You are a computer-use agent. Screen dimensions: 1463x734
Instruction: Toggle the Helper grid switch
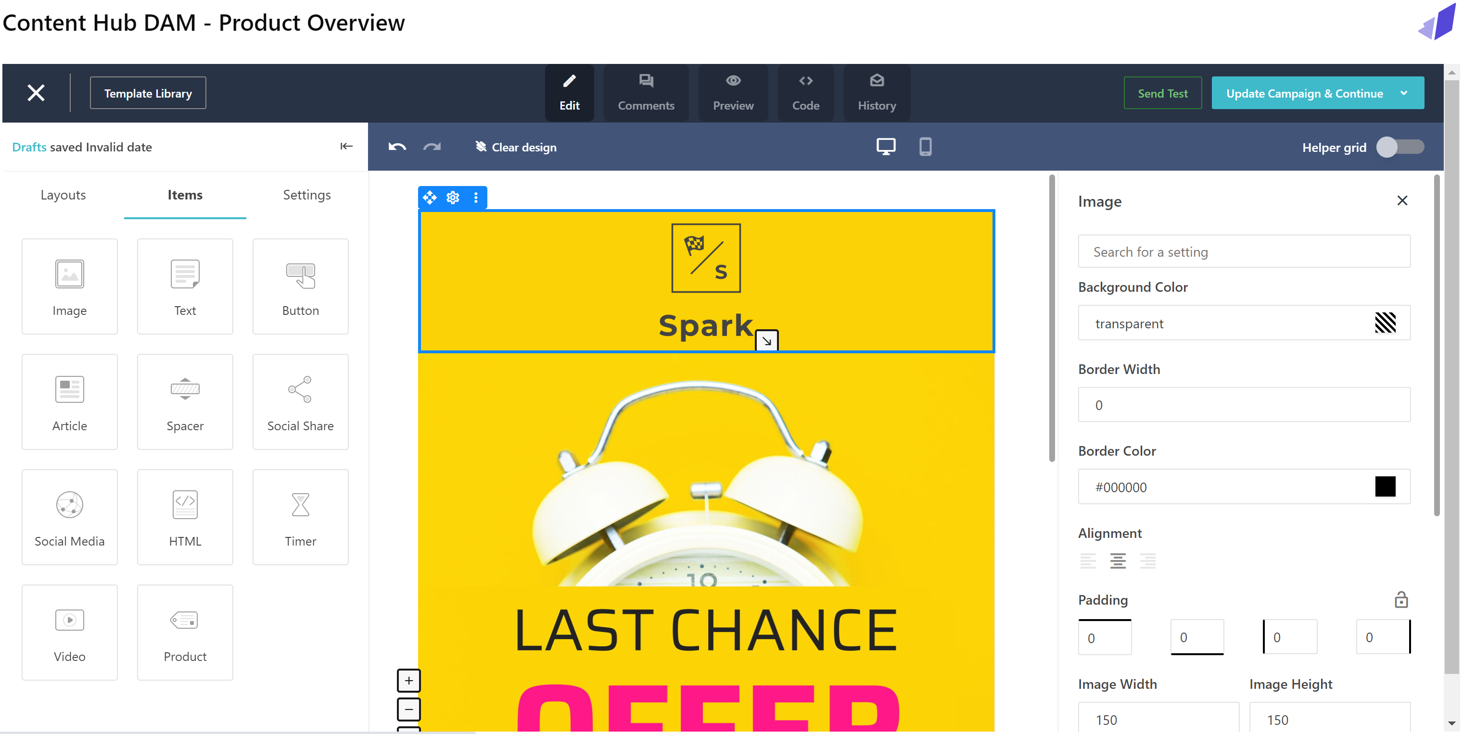(1399, 148)
